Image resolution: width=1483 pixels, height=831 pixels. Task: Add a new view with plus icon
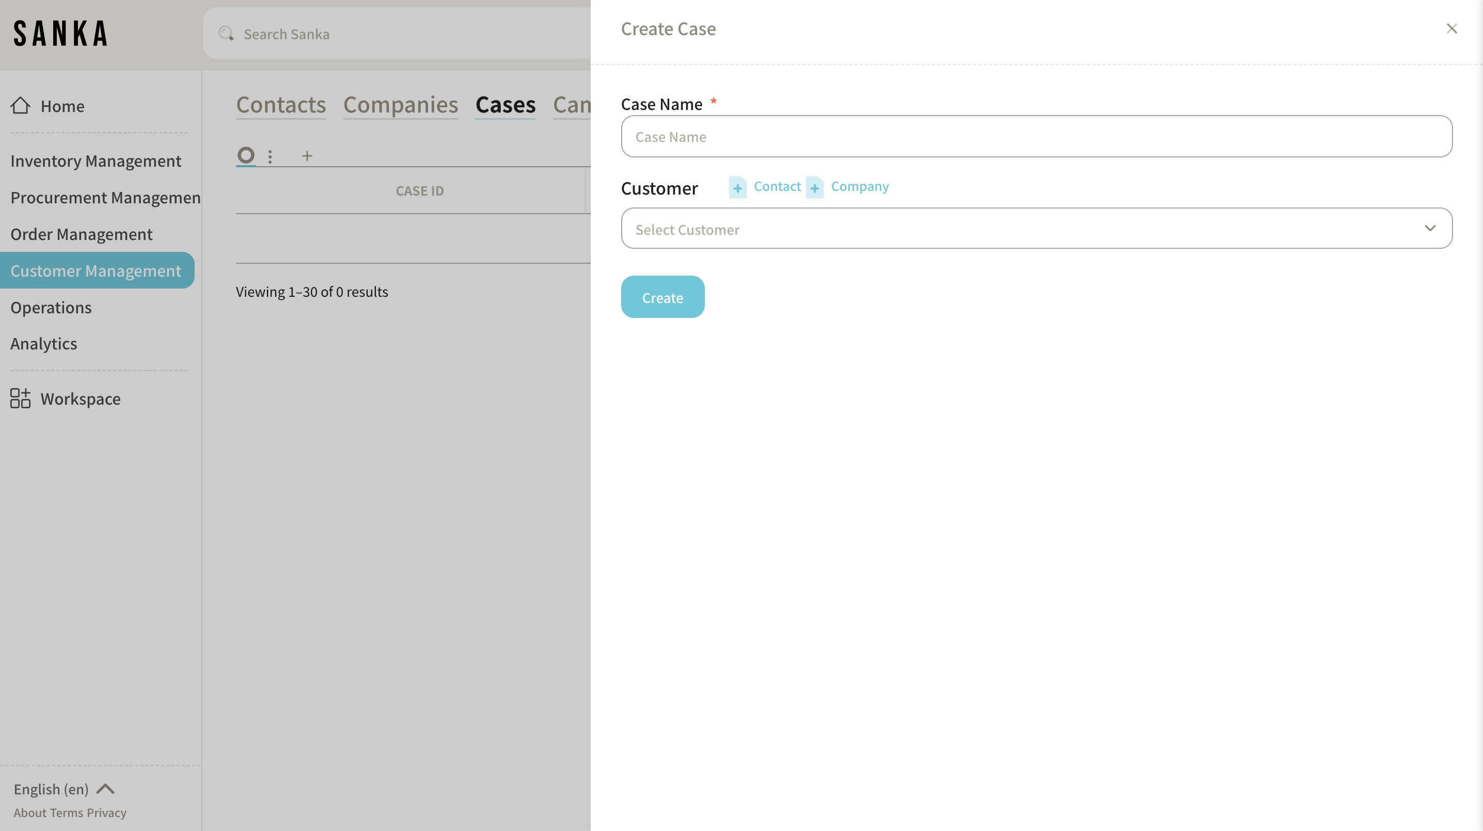[307, 156]
